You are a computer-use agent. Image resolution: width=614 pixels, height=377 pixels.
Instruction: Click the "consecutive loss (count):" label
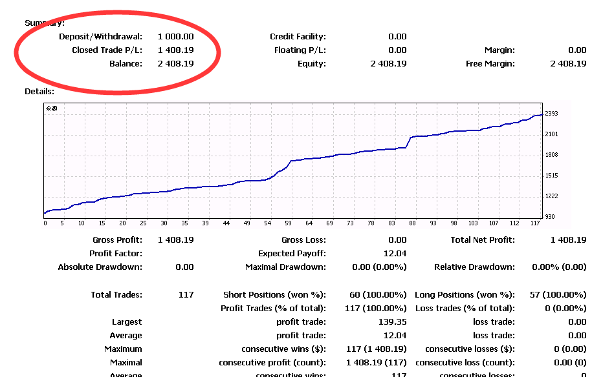pos(465,363)
